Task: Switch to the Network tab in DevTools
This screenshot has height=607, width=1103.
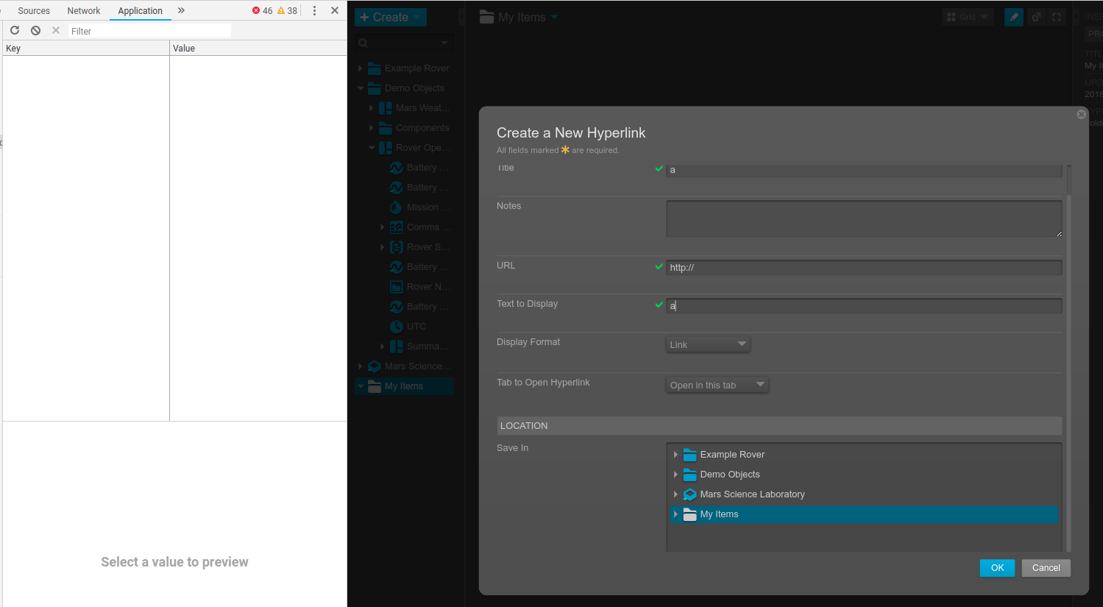Action: [83, 10]
